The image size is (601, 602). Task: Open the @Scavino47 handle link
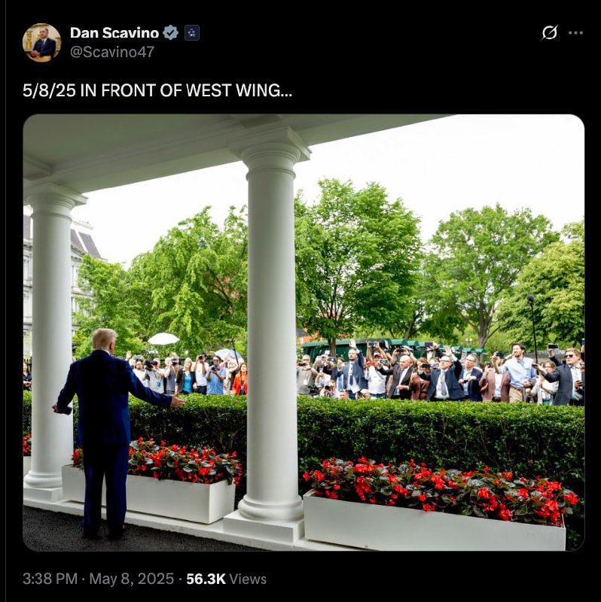click(111, 52)
